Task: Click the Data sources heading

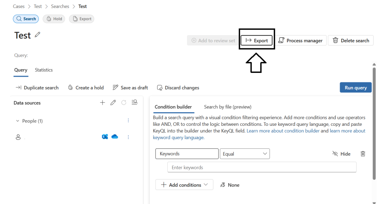Action: (x=27, y=103)
